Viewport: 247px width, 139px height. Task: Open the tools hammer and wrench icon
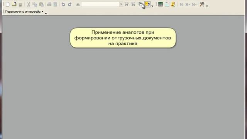point(202,4)
